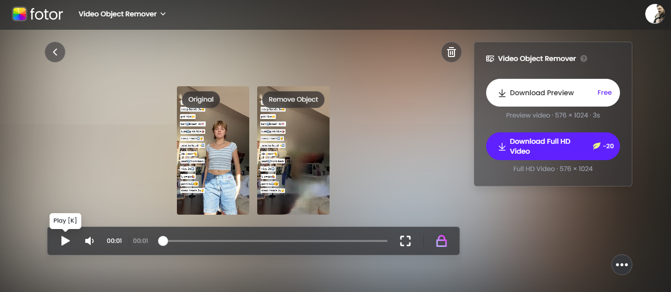Delete the video with the trash icon
671x292 pixels.
click(451, 52)
